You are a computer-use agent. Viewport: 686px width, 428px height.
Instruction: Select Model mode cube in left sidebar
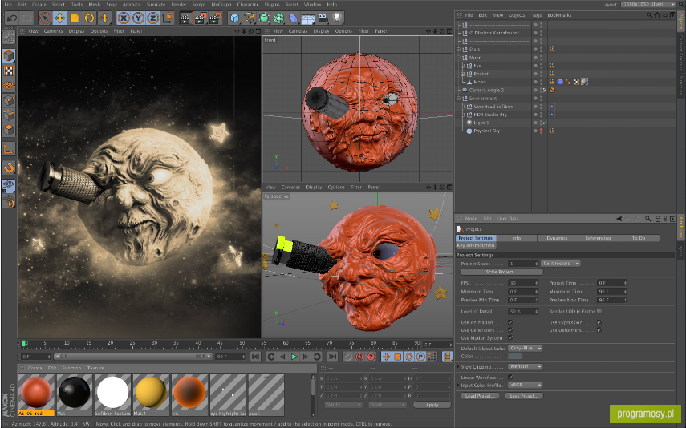click(x=9, y=56)
